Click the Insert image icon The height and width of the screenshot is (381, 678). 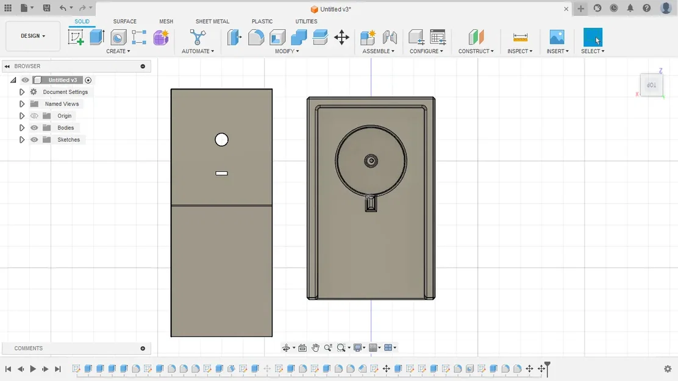pos(557,37)
